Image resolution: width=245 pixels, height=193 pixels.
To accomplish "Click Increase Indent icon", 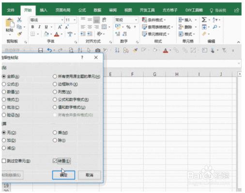I will [x=90, y=34].
